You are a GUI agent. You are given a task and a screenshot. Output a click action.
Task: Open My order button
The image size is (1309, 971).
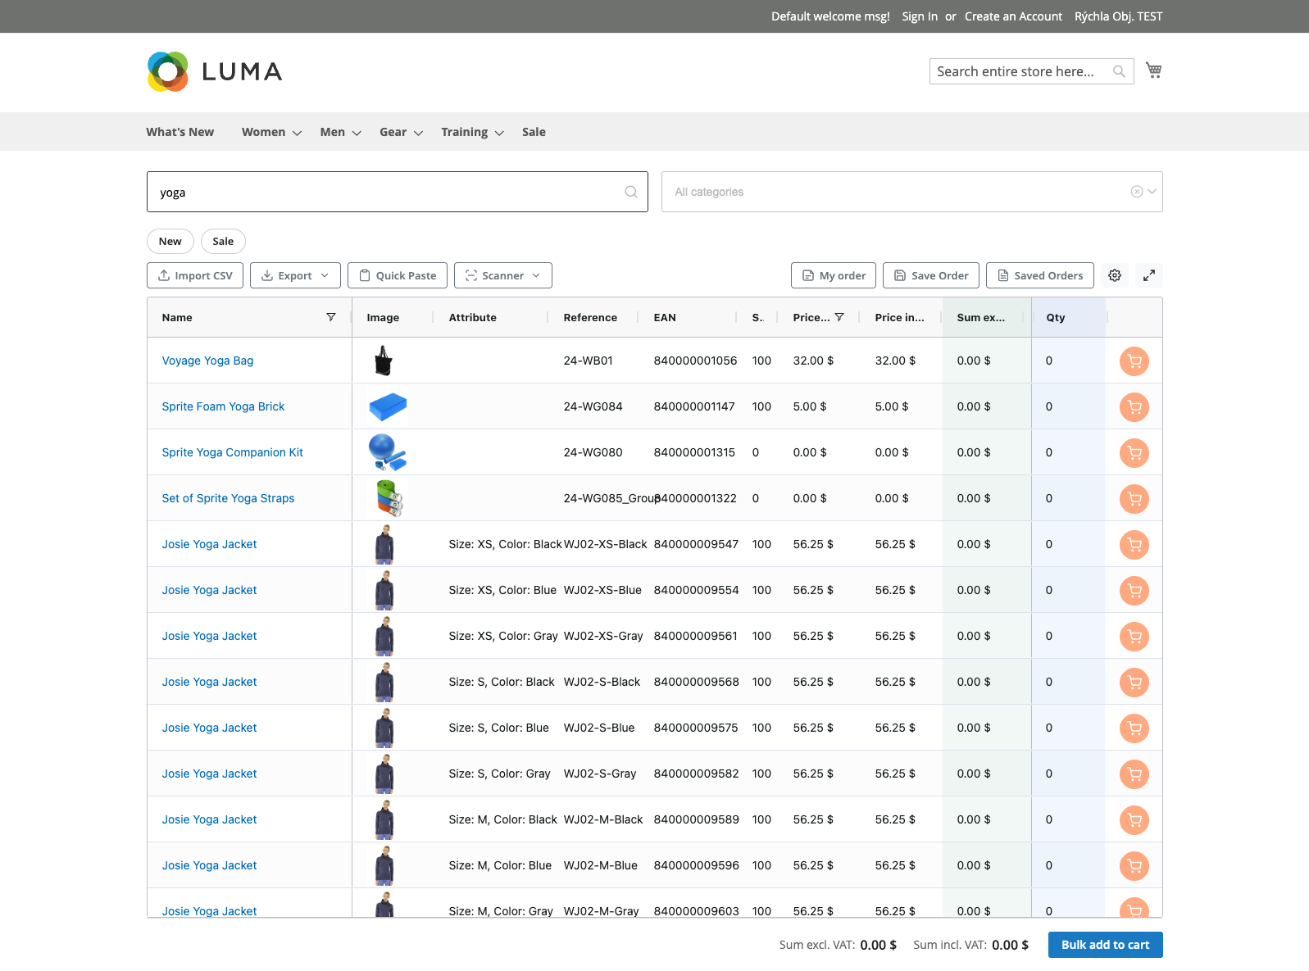[834, 275]
